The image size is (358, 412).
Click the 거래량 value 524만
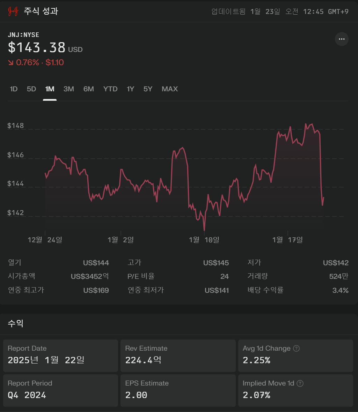click(339, 276)
